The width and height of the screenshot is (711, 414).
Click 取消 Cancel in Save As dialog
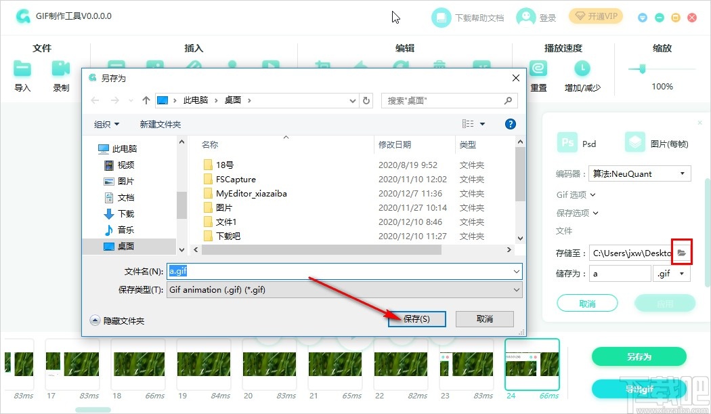coord(485,318)
